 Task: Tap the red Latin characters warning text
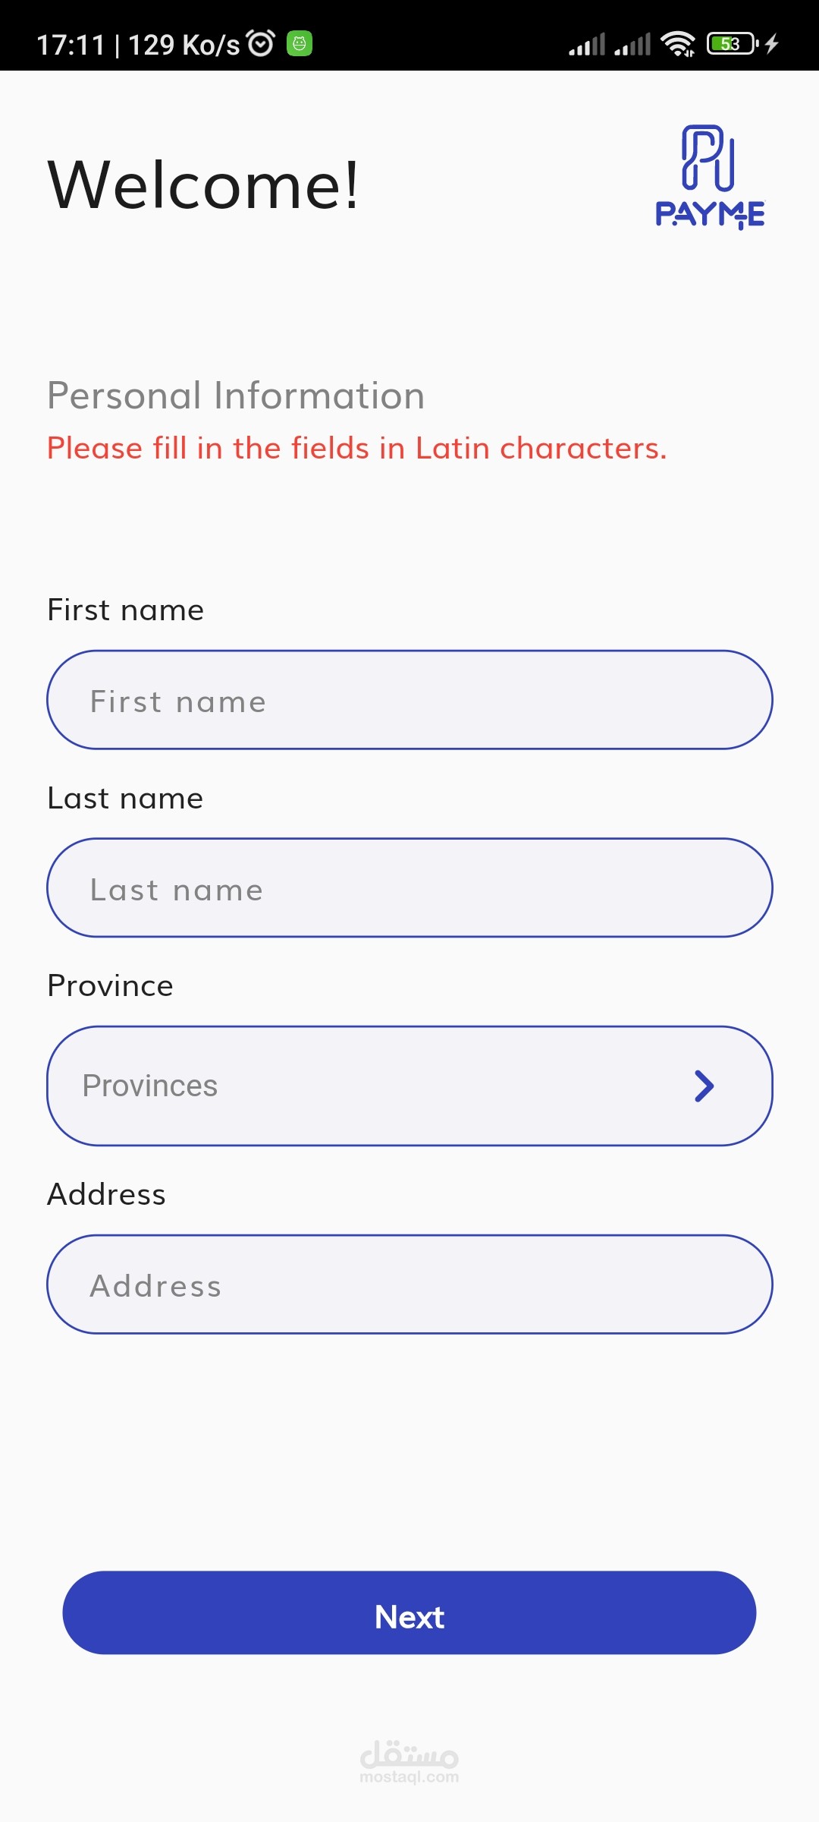pos(356,448)
